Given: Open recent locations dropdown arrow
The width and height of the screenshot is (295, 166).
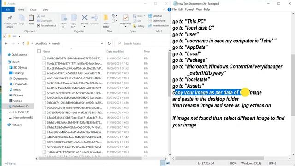Looking at the screenshot, I should tap(18, 43).
